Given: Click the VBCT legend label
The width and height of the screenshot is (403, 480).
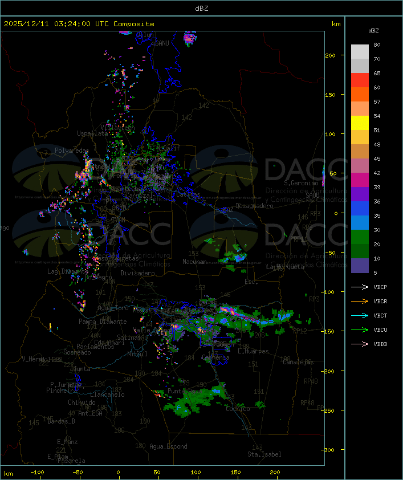Looking at the screenshot, I should click(x=380, y=316).
